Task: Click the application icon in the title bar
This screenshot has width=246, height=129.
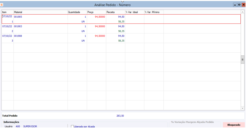Action: click(2, 5)
